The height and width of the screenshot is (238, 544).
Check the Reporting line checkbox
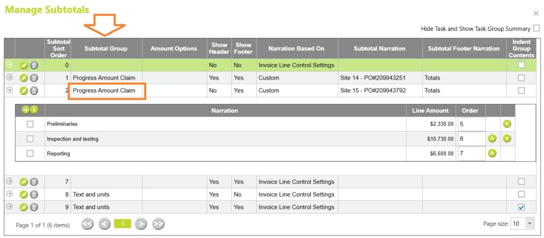click(x=30, y=154)
